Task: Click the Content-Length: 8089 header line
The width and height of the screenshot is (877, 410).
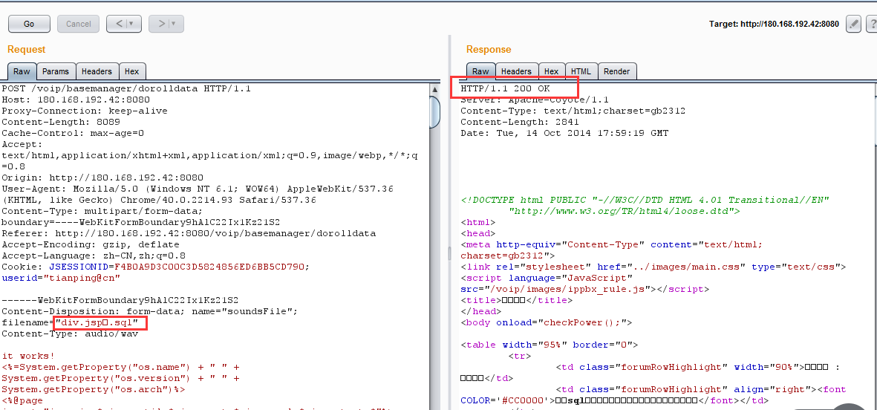Action: 59,122
